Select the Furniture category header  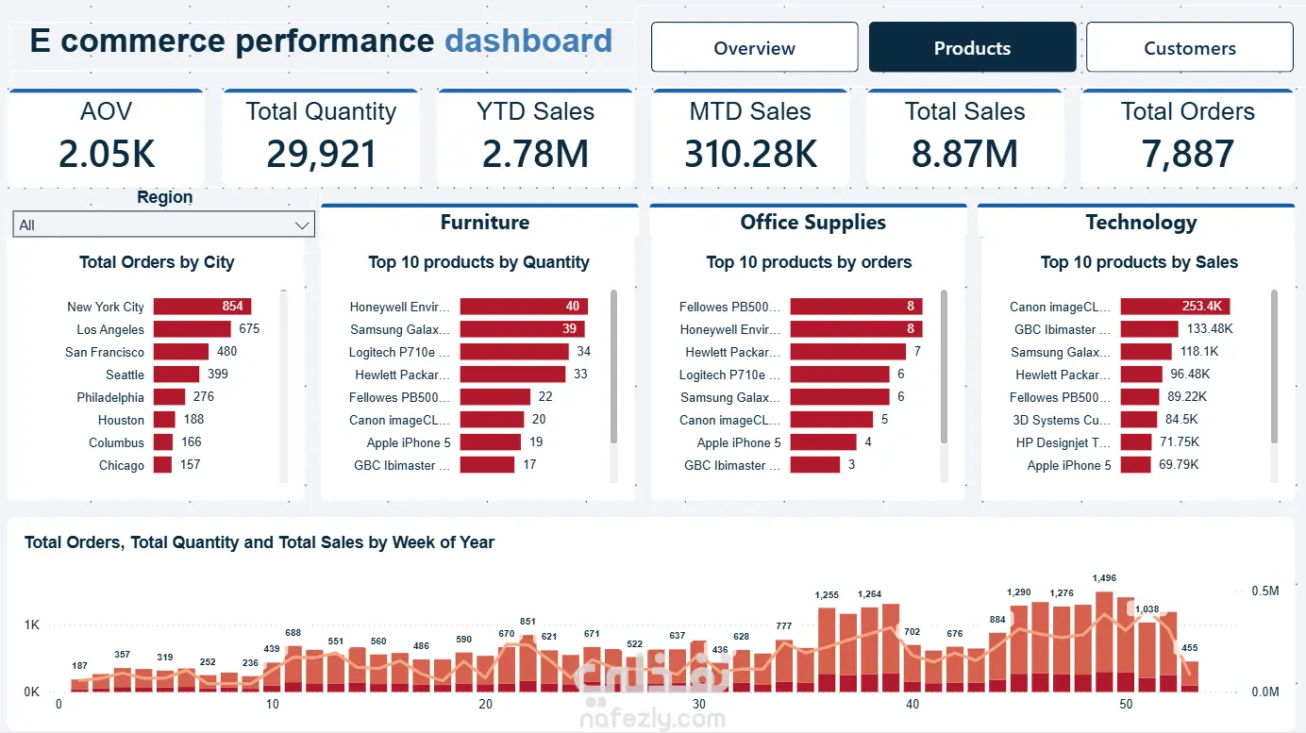pyautogui.click(x=485, y=223)
